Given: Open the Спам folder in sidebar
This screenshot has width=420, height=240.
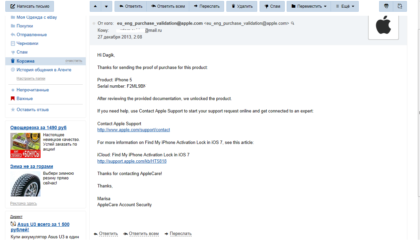Looking at the screenshot, I should (22, 52).
